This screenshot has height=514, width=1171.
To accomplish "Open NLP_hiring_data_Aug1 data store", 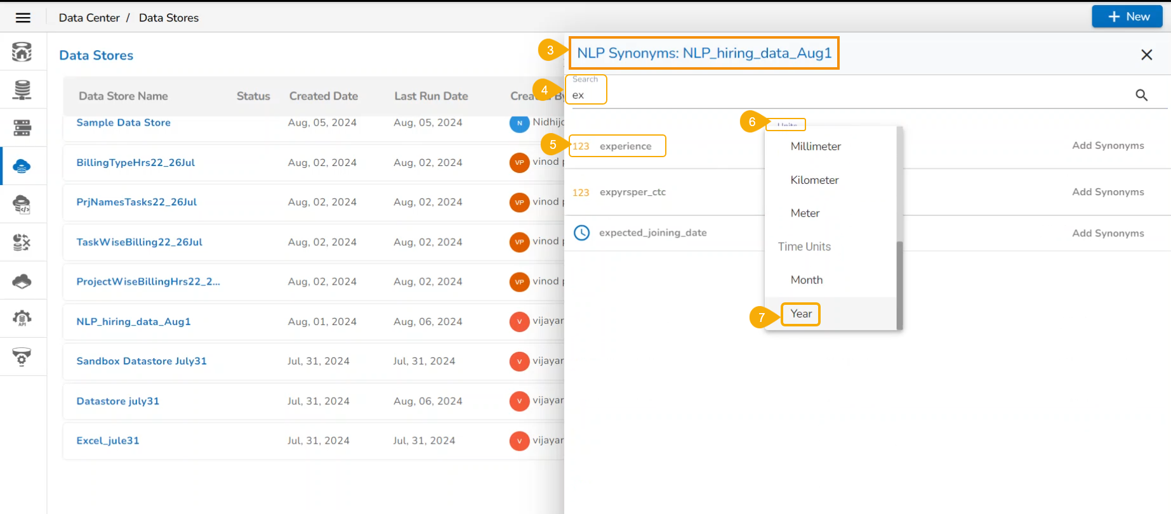I will click(133, 321).
